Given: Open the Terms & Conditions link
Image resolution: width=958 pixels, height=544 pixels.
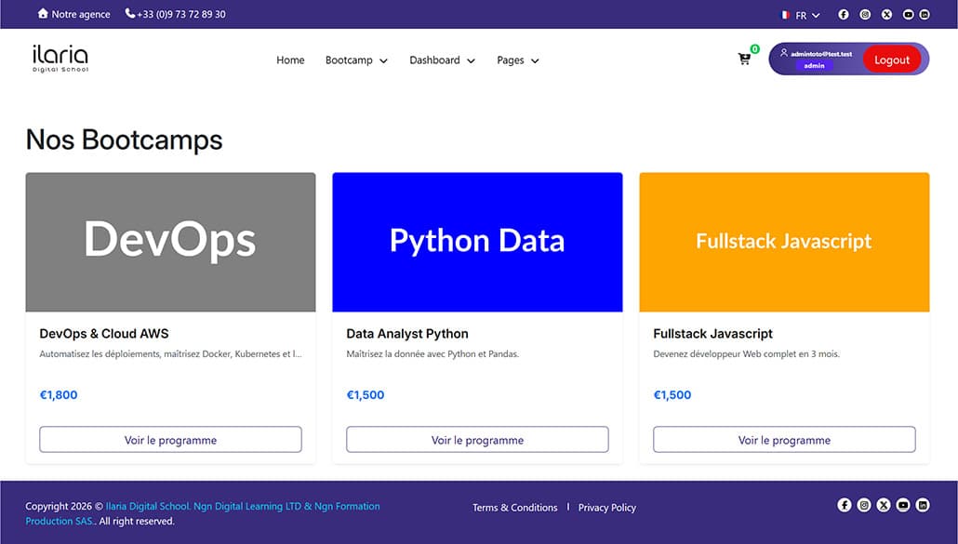Looking at the screenshot, I should click(515, 508).
